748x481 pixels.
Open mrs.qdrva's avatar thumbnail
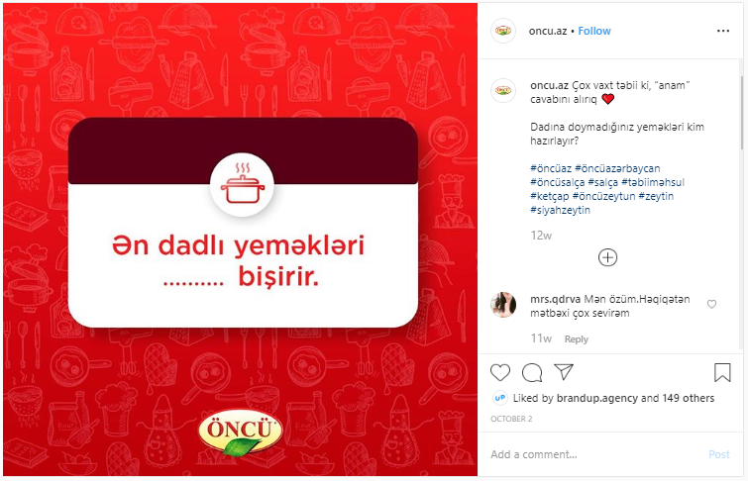point(503,305)
